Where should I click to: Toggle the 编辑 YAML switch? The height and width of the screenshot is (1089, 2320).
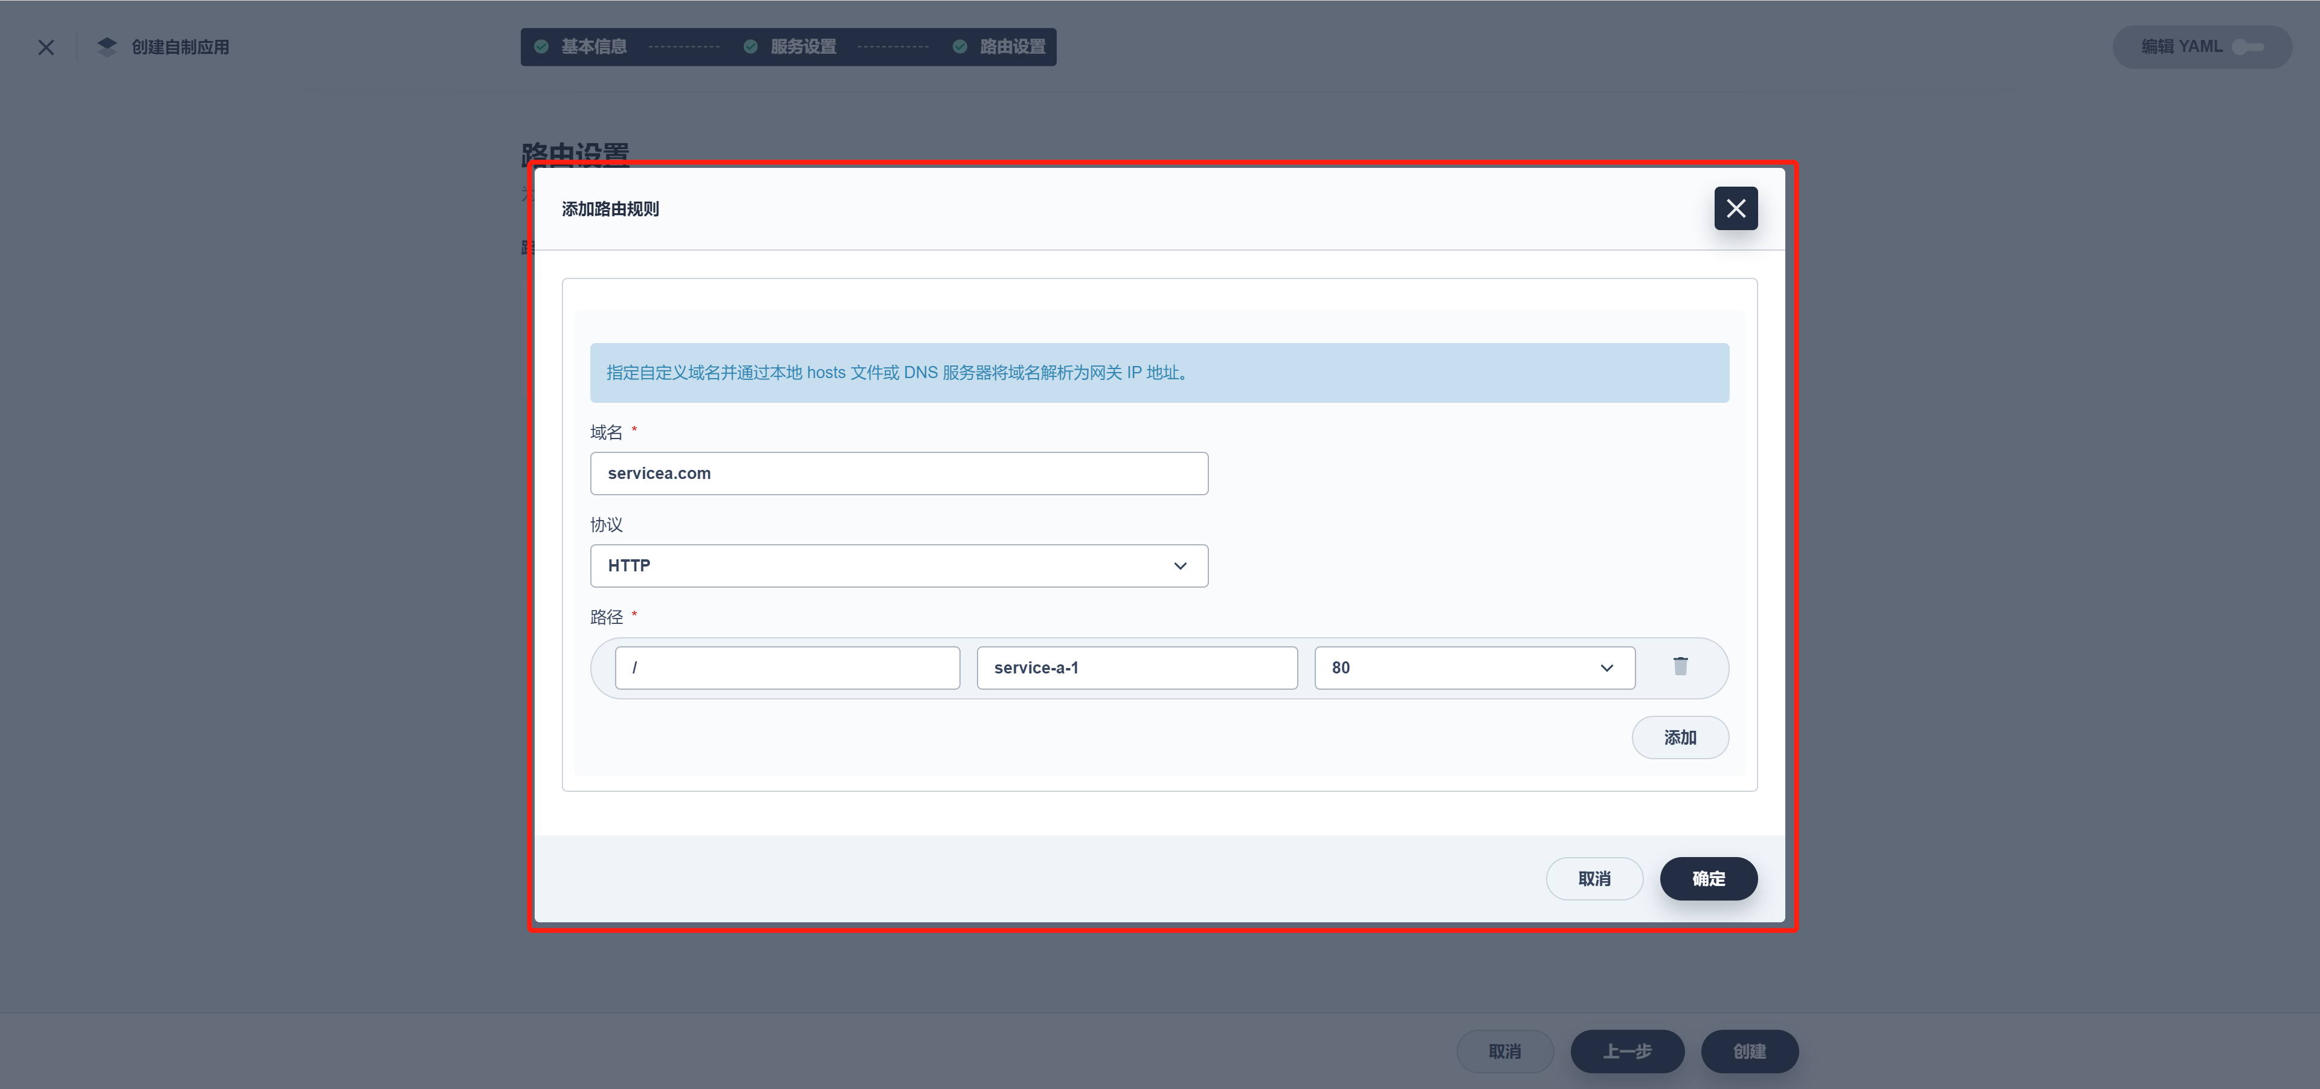tap(2247, 47)
